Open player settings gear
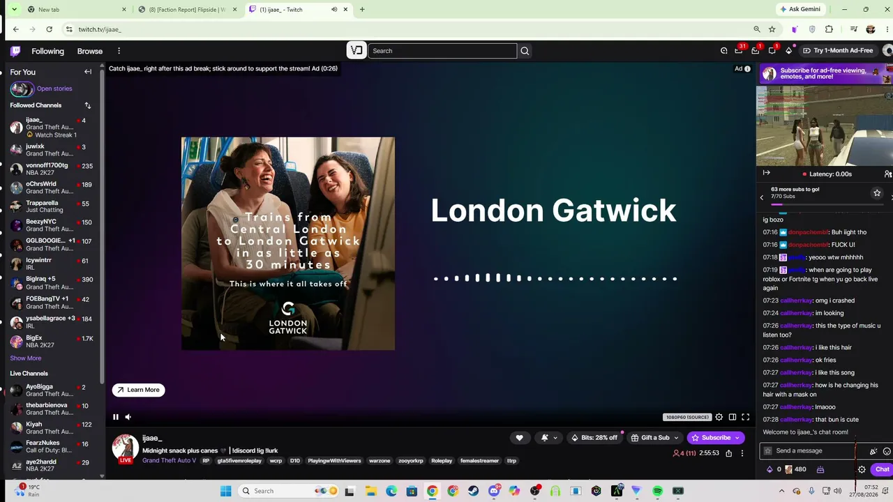 point(719,417)
